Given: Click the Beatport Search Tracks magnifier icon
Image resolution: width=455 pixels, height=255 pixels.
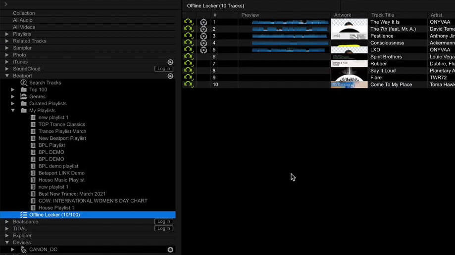Looking at the screenshot, I should (x=24, y=83).
